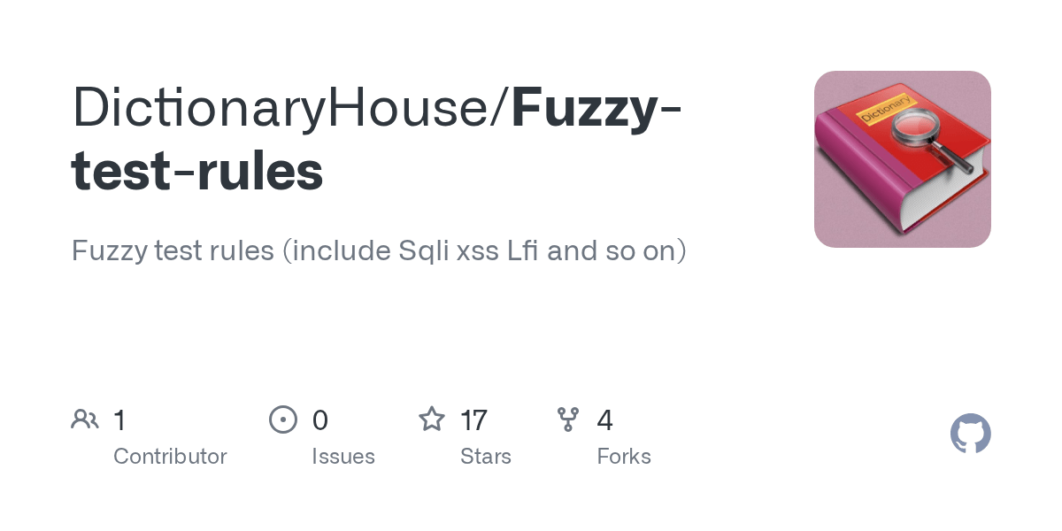This screenshot has width=1062, height=531.
Task: Open the Issues label
Action: tap(342, 457)
